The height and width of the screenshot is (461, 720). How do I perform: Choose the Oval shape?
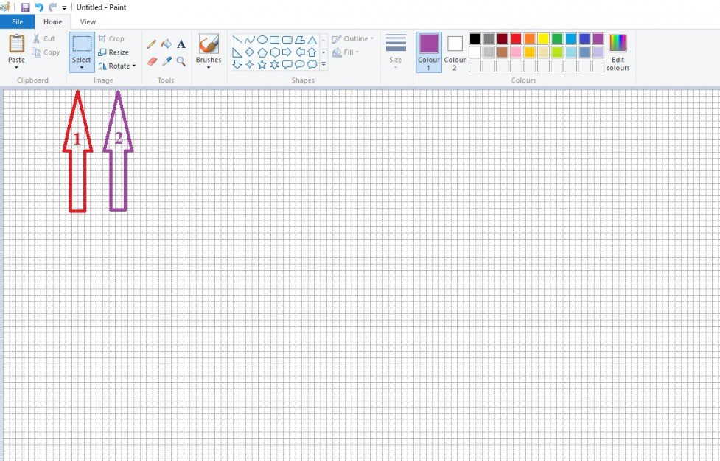[262, 40]
